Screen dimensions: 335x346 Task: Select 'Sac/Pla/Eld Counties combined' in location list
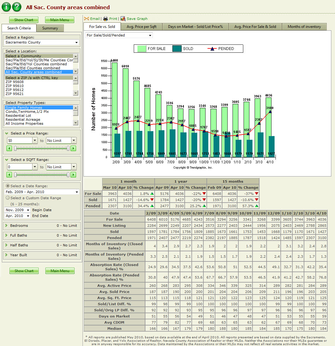pyautogui.click(x=39, y=68)
